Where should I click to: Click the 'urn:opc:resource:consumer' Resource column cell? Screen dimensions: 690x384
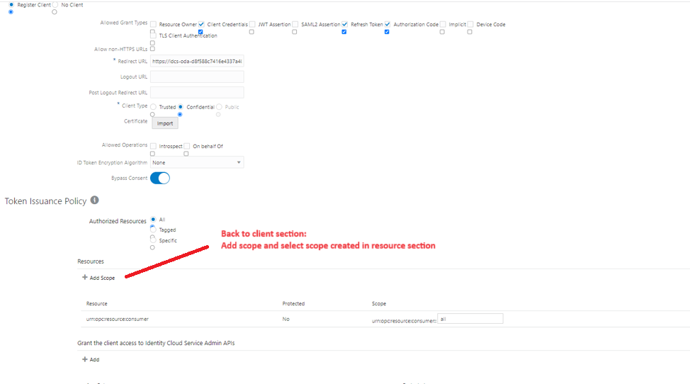click(x=118, y=320)
